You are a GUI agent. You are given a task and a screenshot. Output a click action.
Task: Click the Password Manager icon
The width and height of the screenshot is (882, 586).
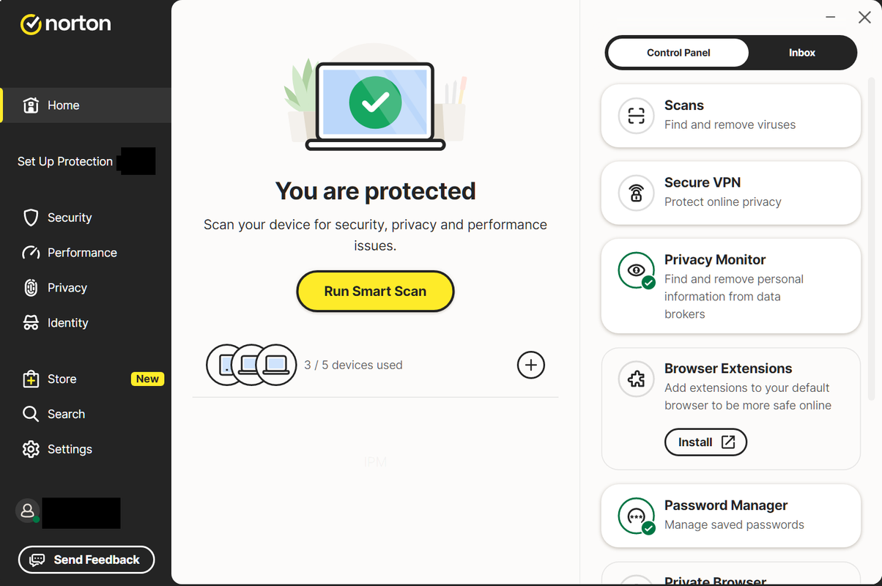[x=637, y=516]
